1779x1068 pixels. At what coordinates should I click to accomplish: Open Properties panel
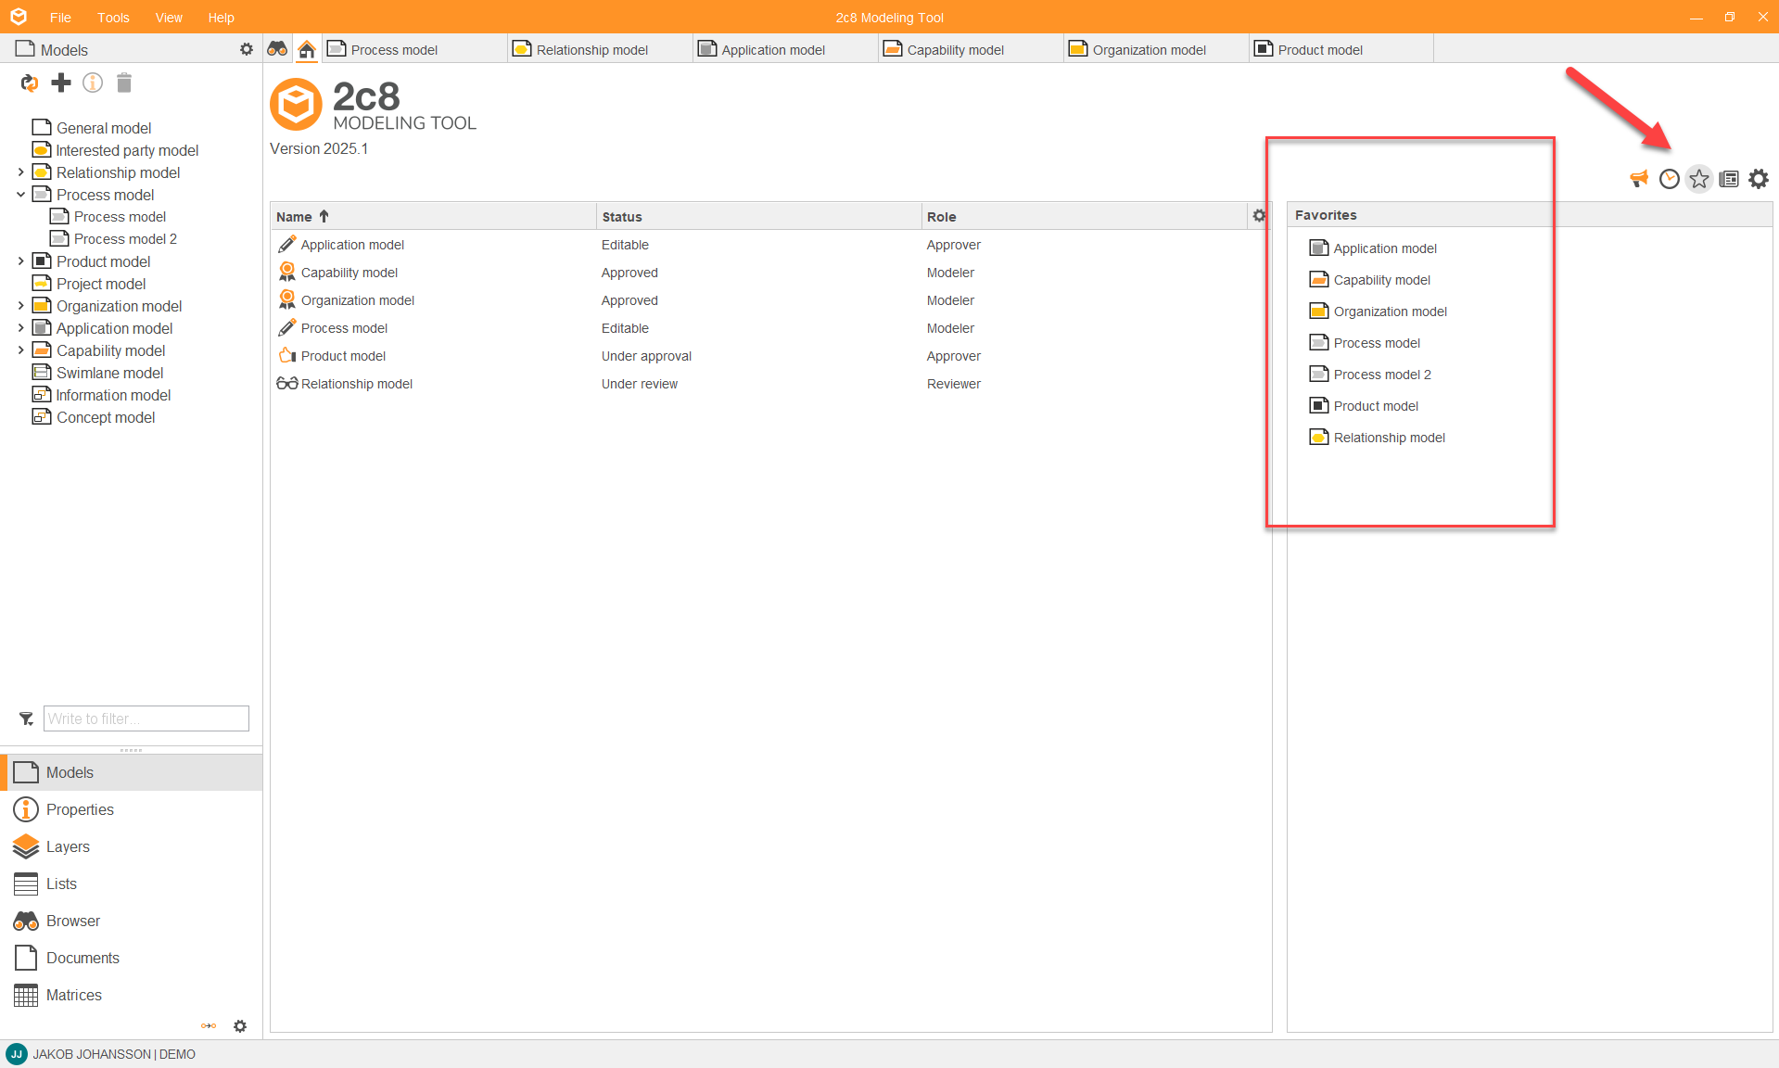[x=131, y=809]
